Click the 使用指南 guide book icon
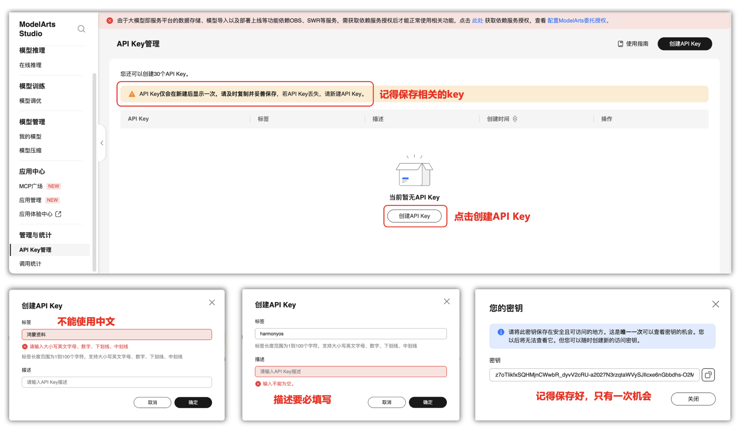 point(620,44)
